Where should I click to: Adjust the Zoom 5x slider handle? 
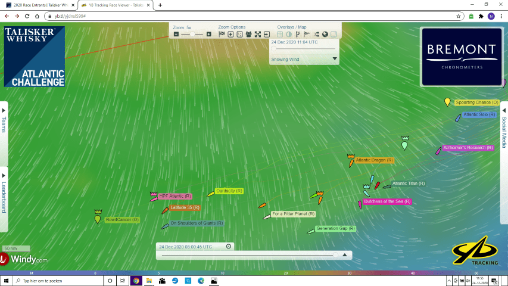pos(192,34)
